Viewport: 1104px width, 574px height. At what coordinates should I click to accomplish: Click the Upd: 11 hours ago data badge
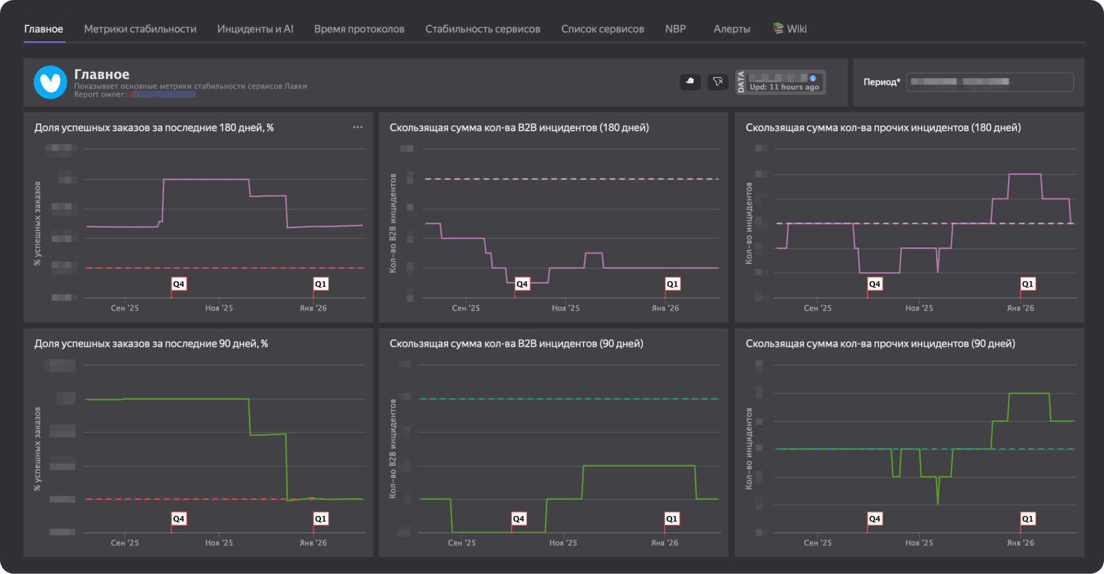point(784,87)
